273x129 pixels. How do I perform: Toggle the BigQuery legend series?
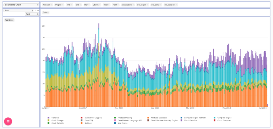[x=86, y=123]
